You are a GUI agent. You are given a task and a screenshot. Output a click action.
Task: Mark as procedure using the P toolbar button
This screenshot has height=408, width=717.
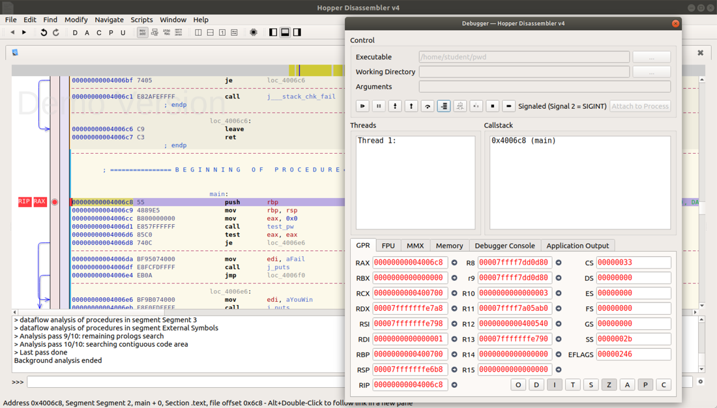tap(111, 33)
